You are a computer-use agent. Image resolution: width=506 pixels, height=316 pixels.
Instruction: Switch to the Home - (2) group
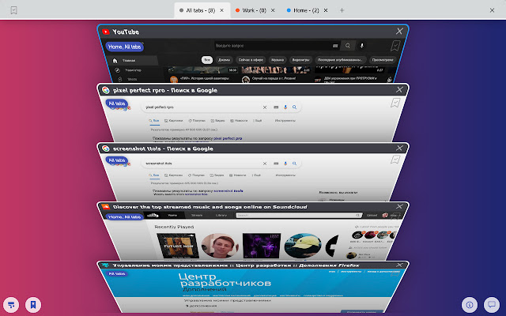click(303, 10)
